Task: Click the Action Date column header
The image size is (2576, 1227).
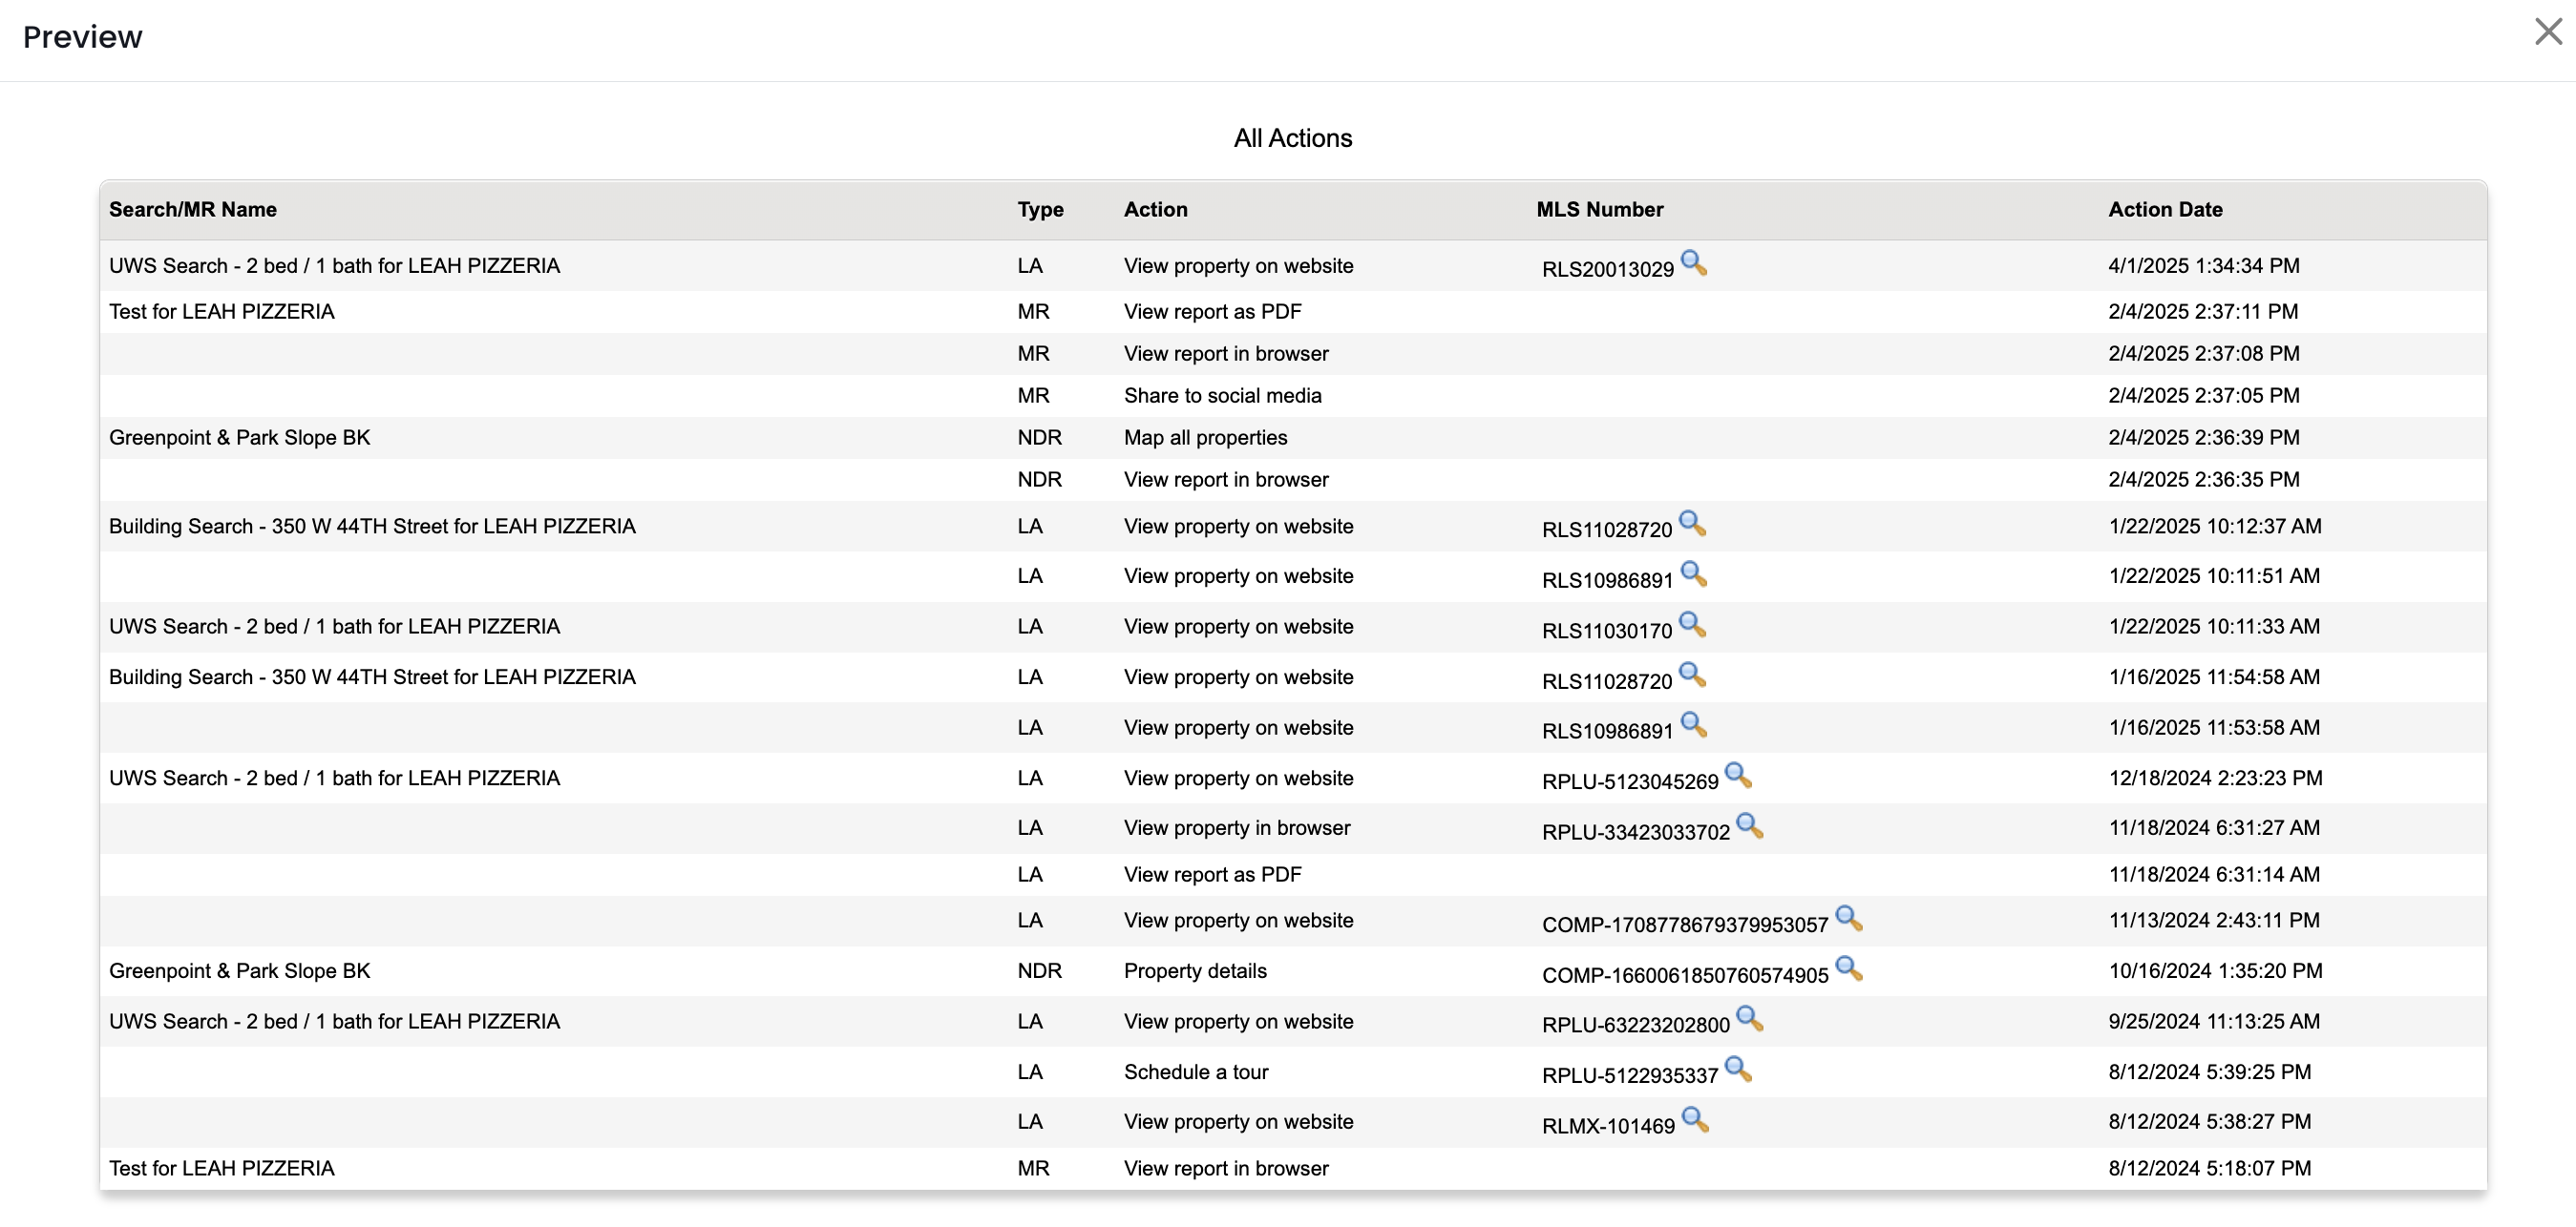Action: pyautogui.click(x=2165, y=210)
